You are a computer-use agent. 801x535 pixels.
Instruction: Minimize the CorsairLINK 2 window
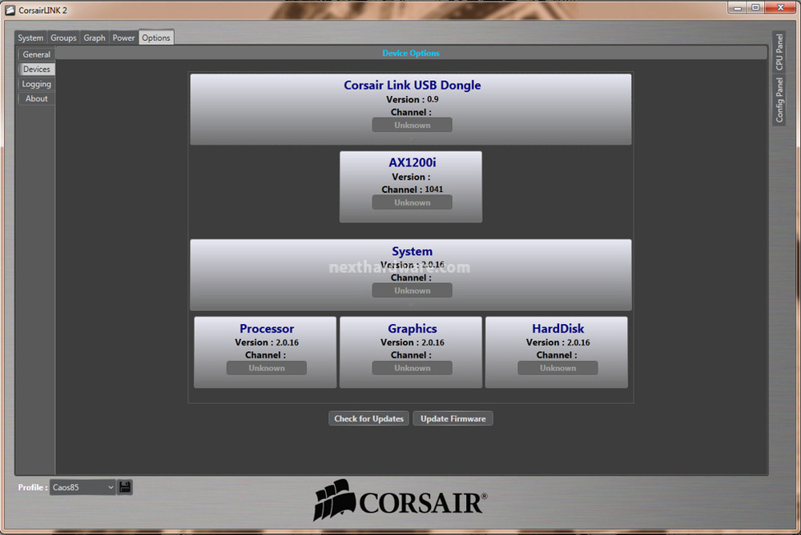point(737,8)
